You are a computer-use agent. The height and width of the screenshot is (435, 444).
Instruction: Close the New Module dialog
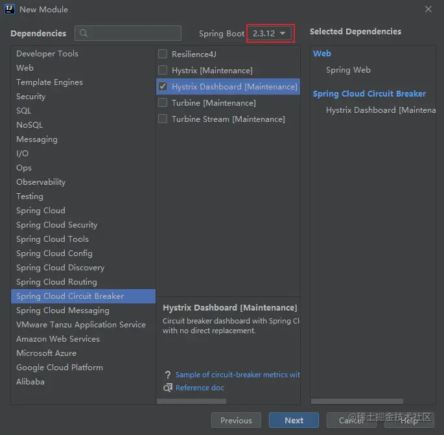[428, 9]
